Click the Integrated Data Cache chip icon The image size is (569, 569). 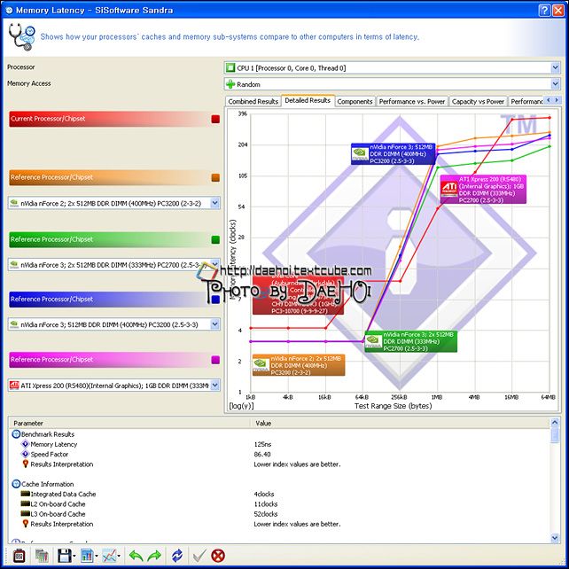tap(25, 494)
